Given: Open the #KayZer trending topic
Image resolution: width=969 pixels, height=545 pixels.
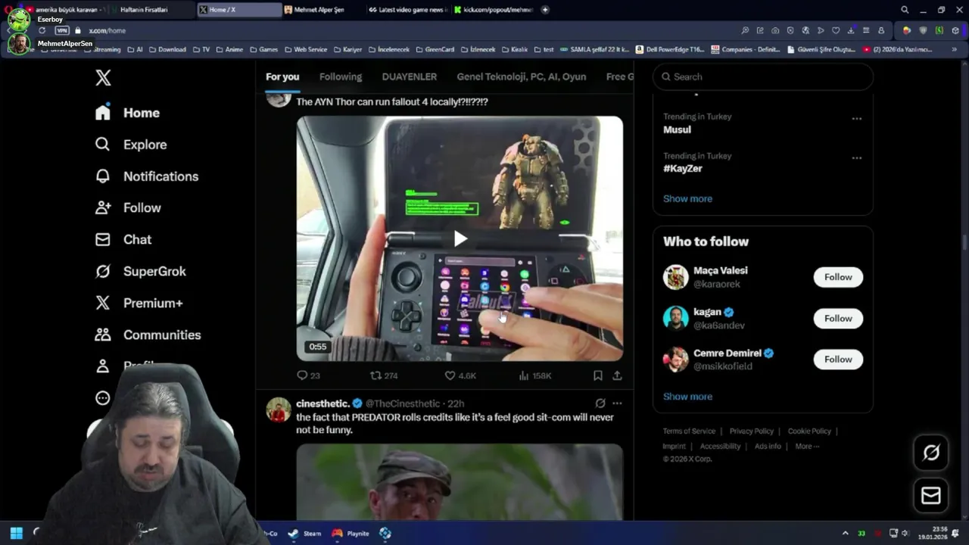Looking at the screenshot, I should [683, 169].
